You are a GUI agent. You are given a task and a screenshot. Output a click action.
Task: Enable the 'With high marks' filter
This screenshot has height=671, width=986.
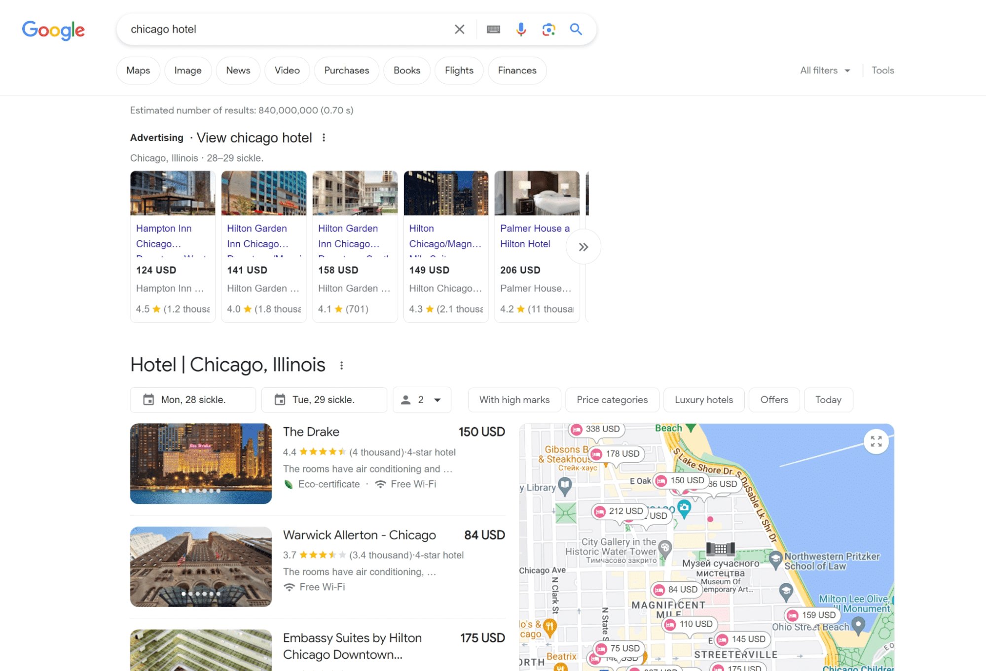[514, 400]
